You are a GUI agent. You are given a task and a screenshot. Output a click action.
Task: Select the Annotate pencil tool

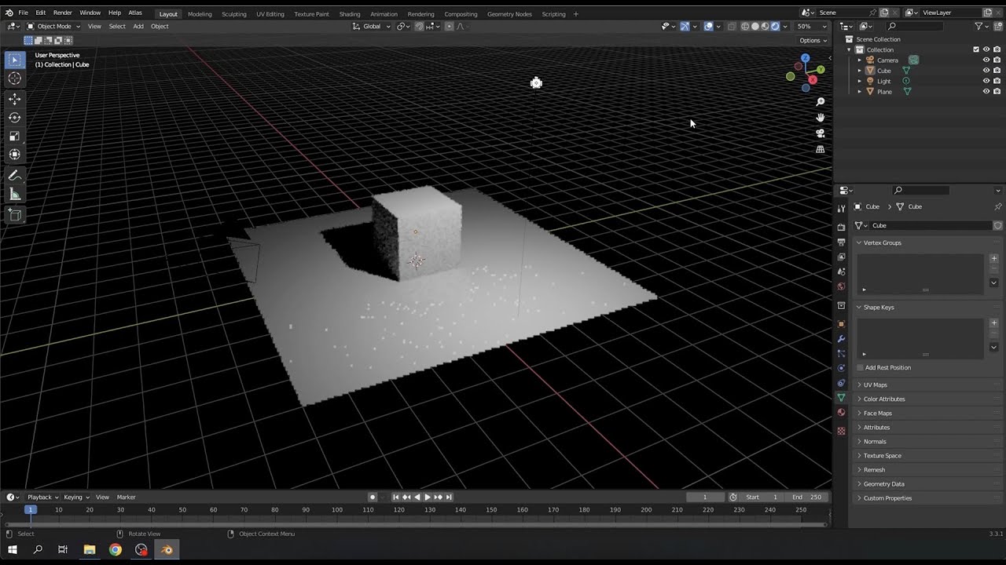(x=15, y=176)
